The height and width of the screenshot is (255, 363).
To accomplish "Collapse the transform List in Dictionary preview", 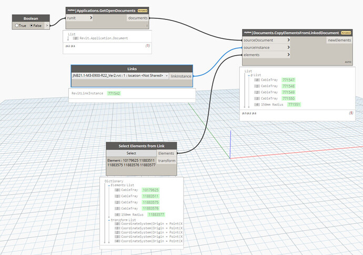I will 109,220.
